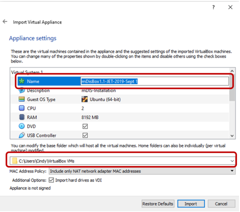Close the Import Virtual Appliance dialog
240x212 pixels.
230,7
